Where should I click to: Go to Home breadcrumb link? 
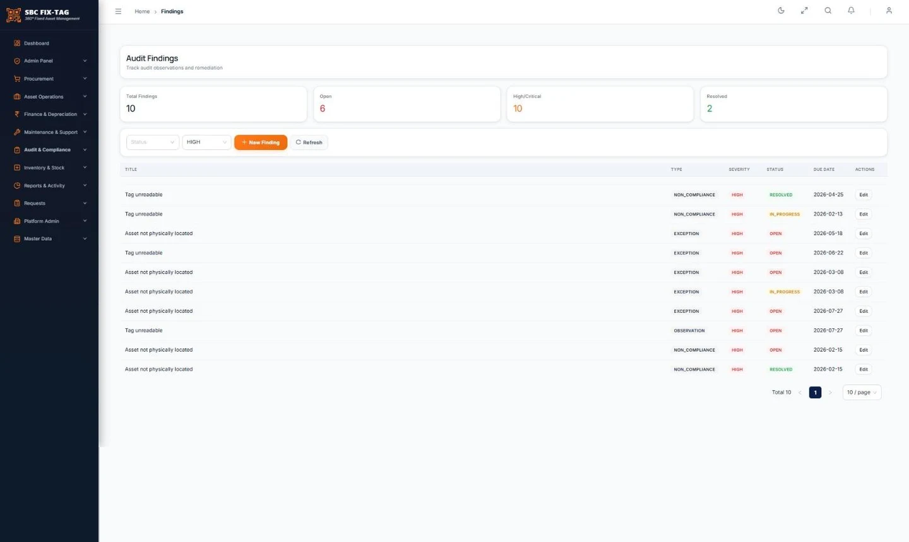tap(142, 11)
